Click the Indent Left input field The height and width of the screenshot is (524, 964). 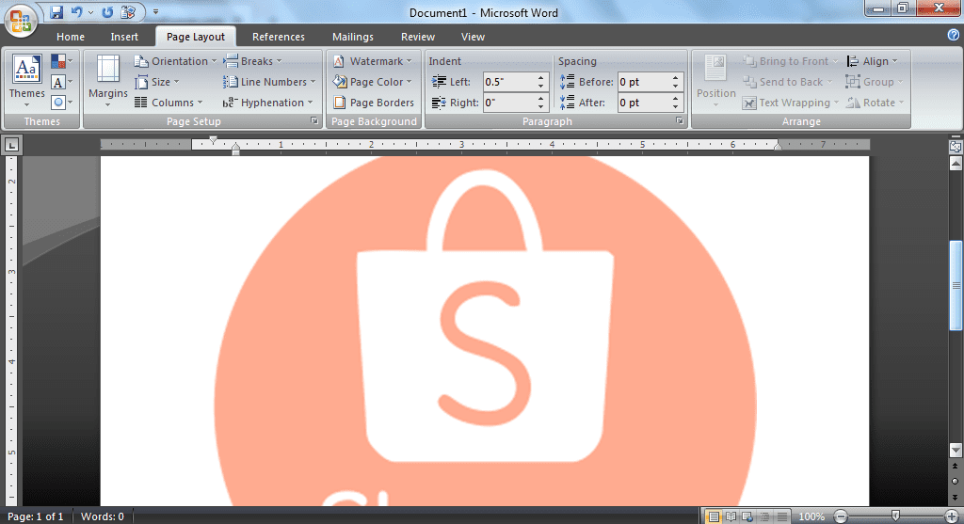click(508, 82)
